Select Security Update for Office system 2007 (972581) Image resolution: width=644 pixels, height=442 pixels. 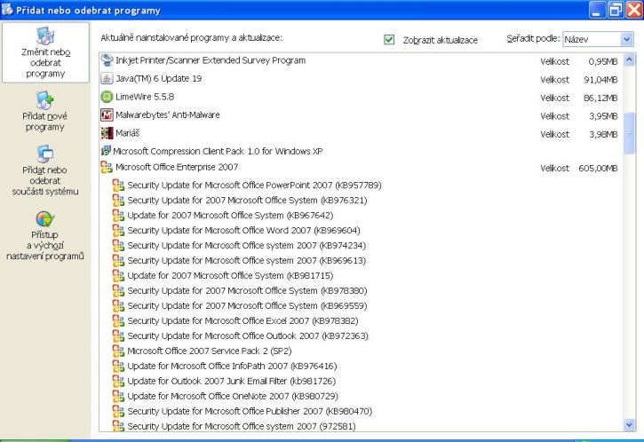pyautogui.click(x=242, y=426)
